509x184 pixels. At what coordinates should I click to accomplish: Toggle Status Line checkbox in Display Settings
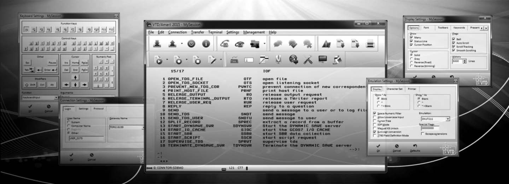coord(411,41)
